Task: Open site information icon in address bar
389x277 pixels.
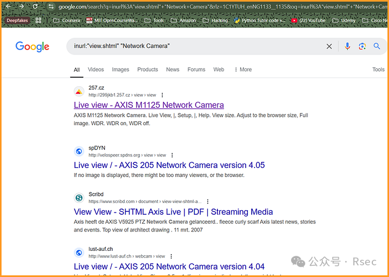Action: (51, 7)
